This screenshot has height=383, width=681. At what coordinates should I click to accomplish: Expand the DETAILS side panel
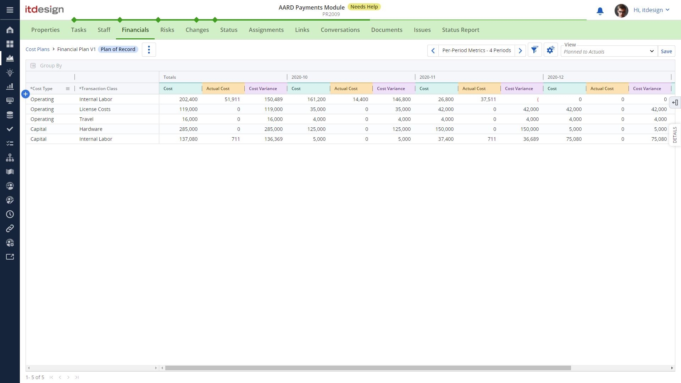tap(675, 135)
